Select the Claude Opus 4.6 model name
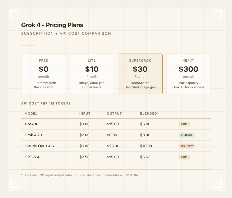 click(x=39, y=146)
